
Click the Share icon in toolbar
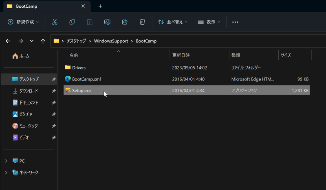point(125,22)
